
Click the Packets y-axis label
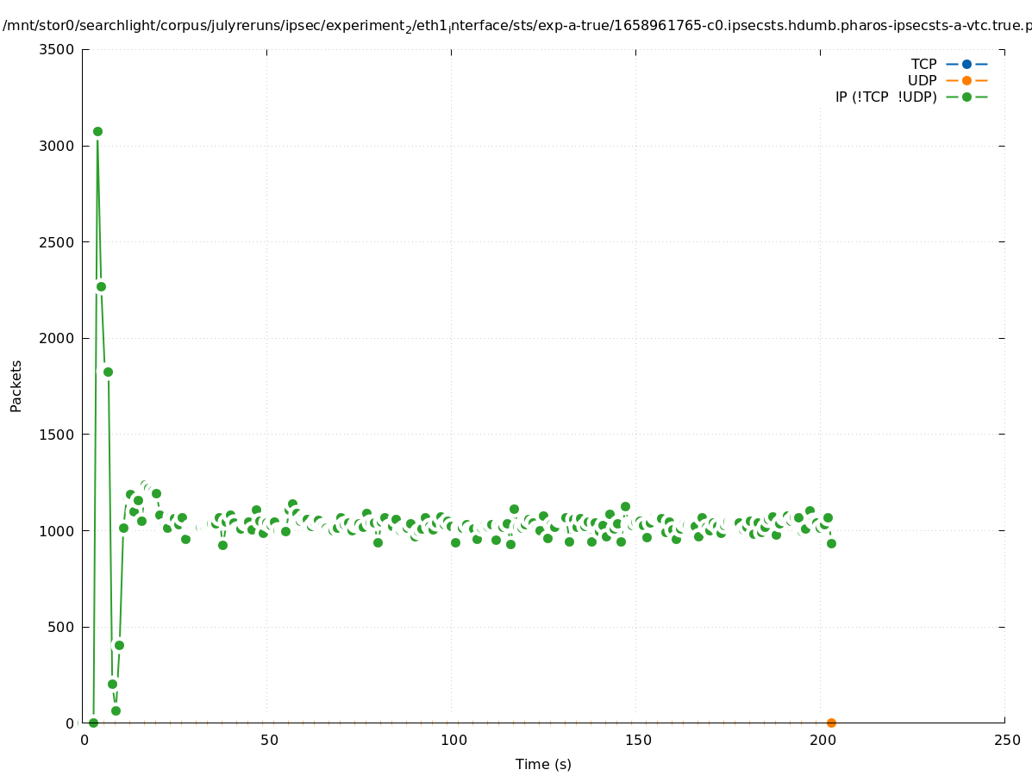click(x=16, y=385)
